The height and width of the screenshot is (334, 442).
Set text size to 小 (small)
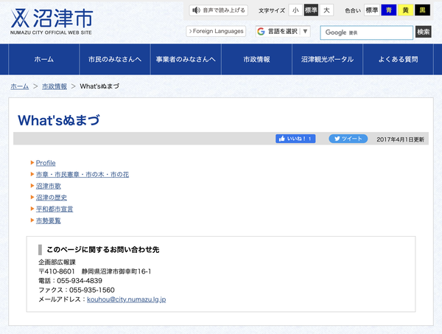pos(295,10)
